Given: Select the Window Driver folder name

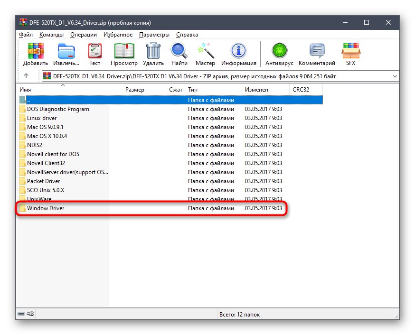Looking at the screenshot, I should 46,208.
